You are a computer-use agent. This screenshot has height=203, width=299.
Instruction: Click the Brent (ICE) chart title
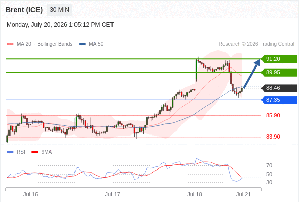tap(24, 10)
